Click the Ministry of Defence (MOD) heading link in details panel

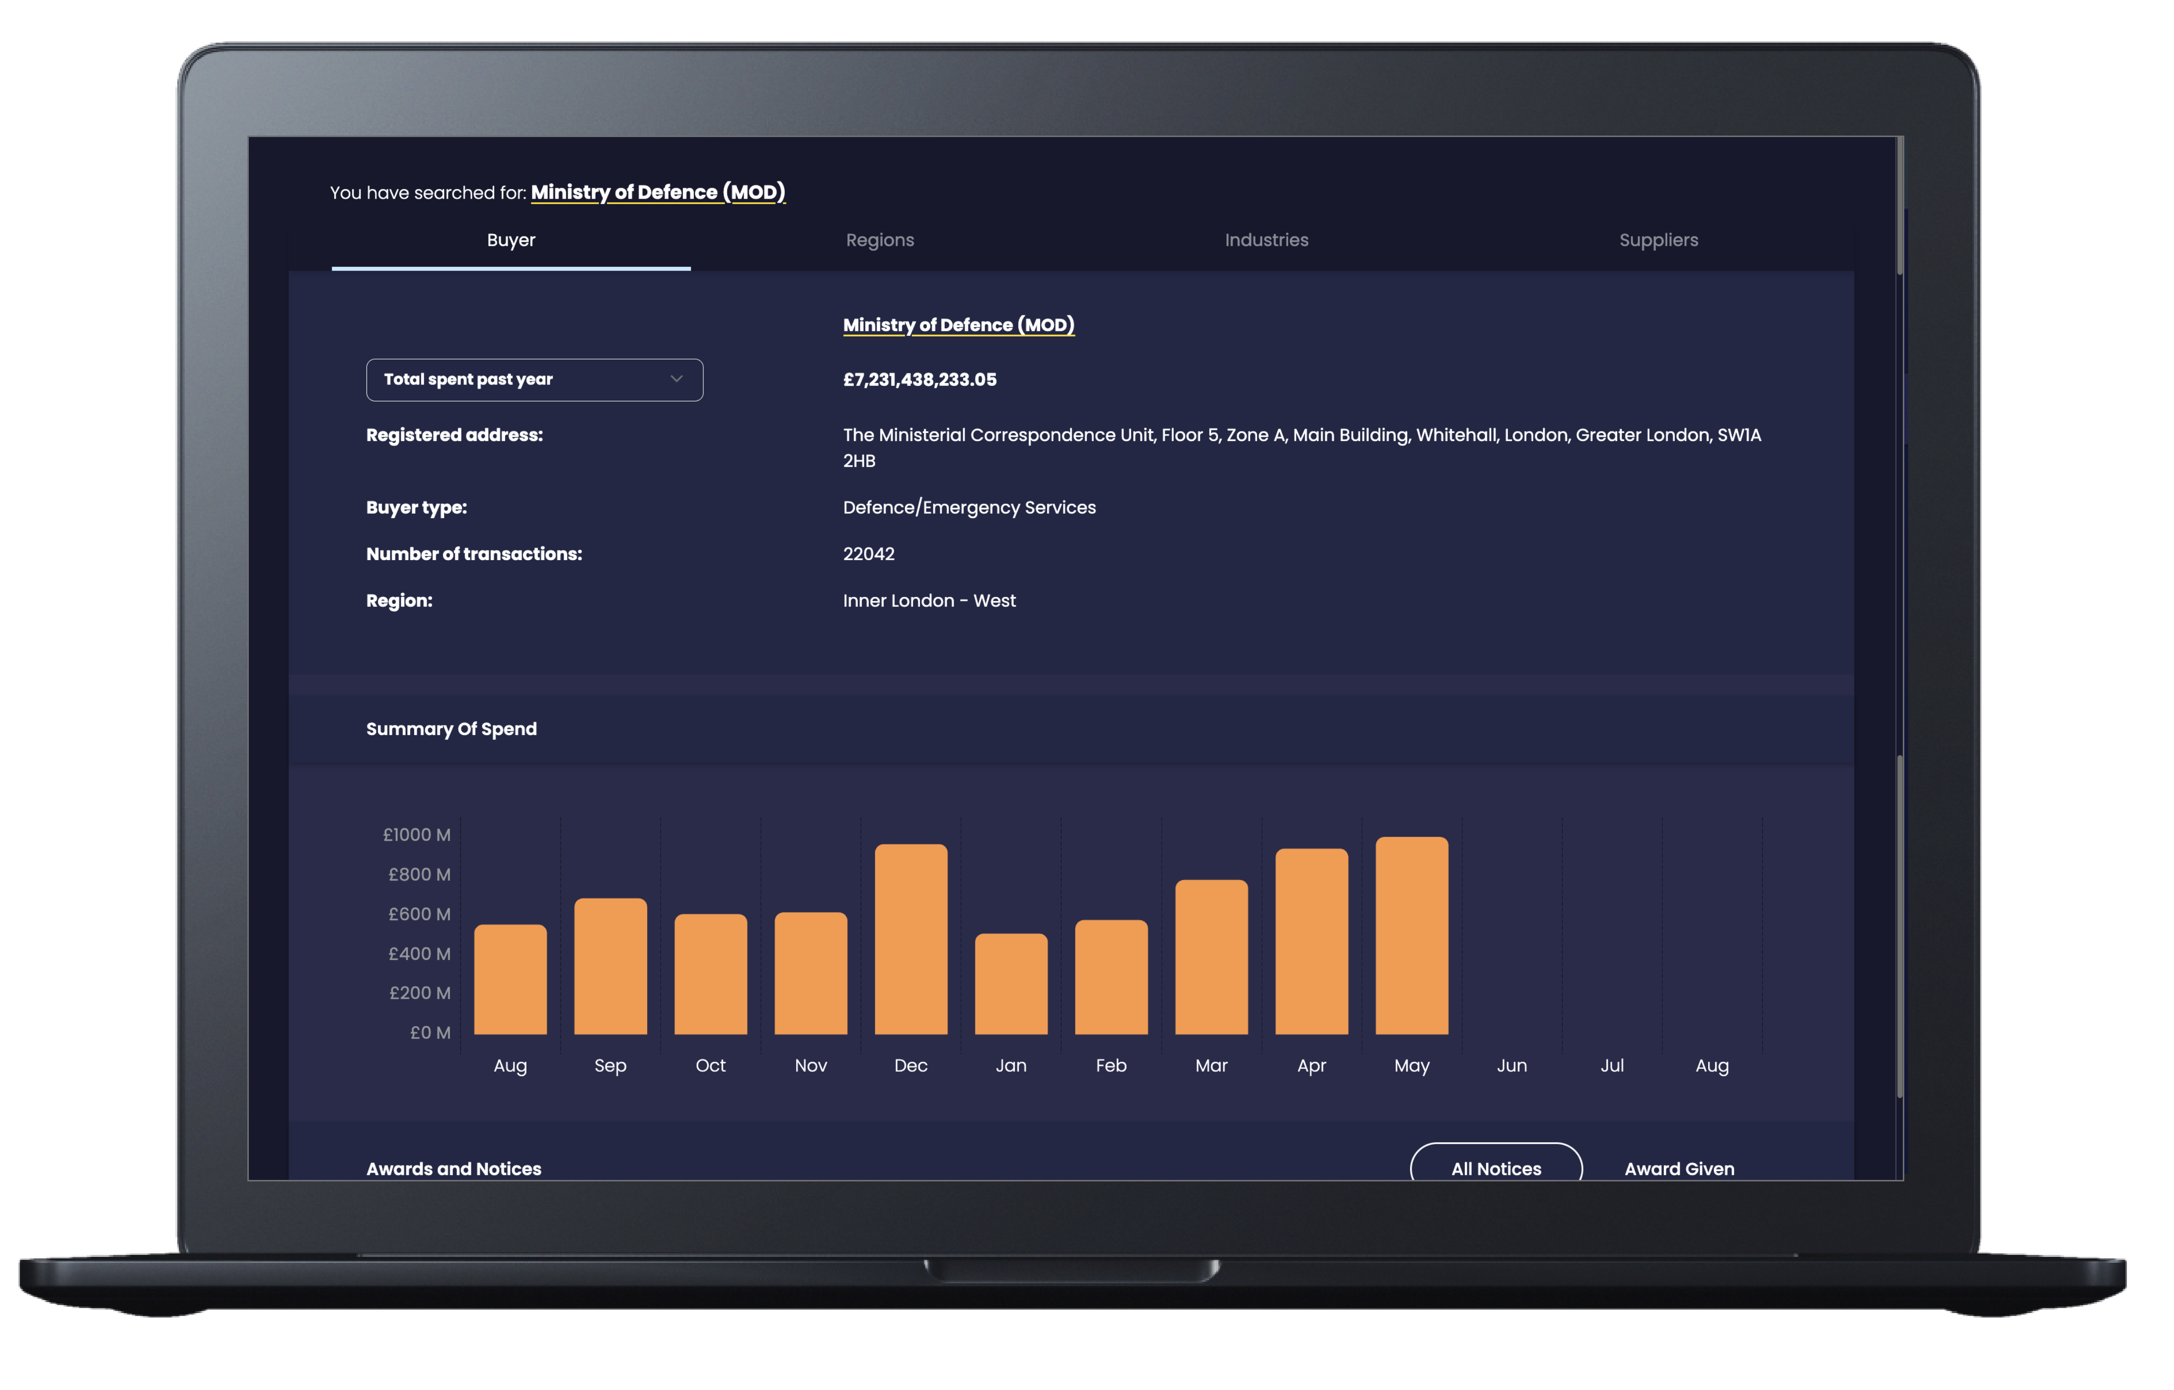958,325
